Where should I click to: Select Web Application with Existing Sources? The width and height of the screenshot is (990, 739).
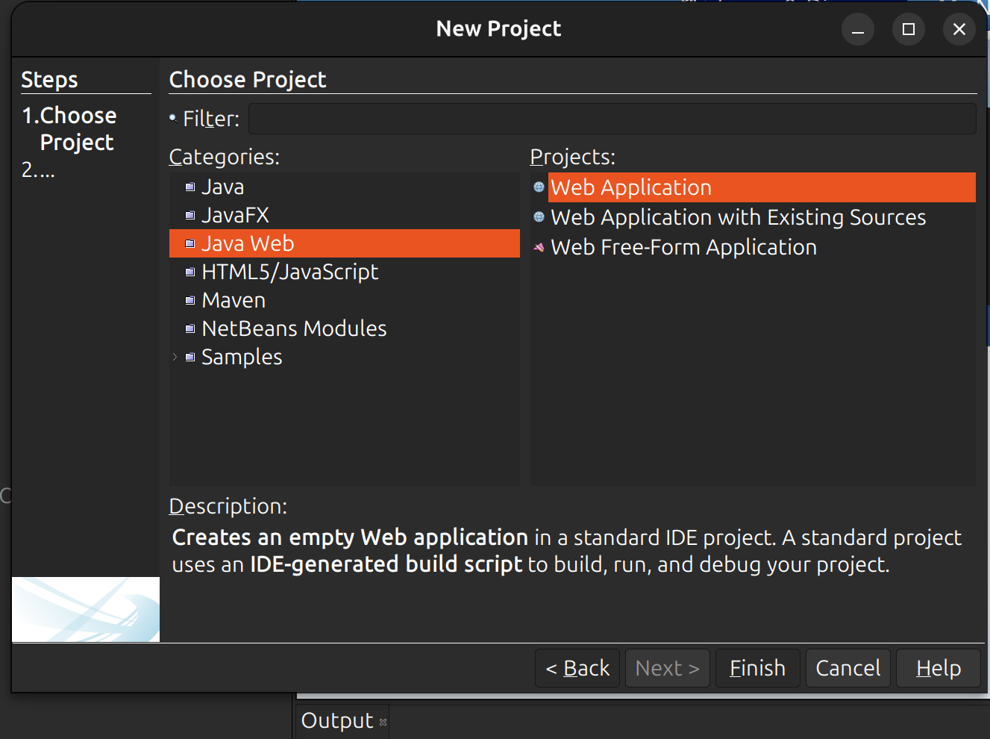pos(737,217)
